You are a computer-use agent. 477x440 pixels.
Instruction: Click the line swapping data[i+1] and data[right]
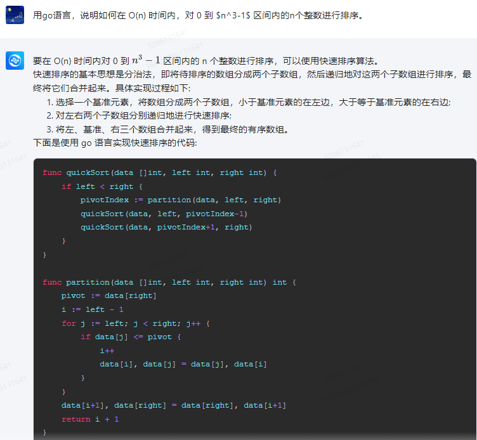pos(174,405)
